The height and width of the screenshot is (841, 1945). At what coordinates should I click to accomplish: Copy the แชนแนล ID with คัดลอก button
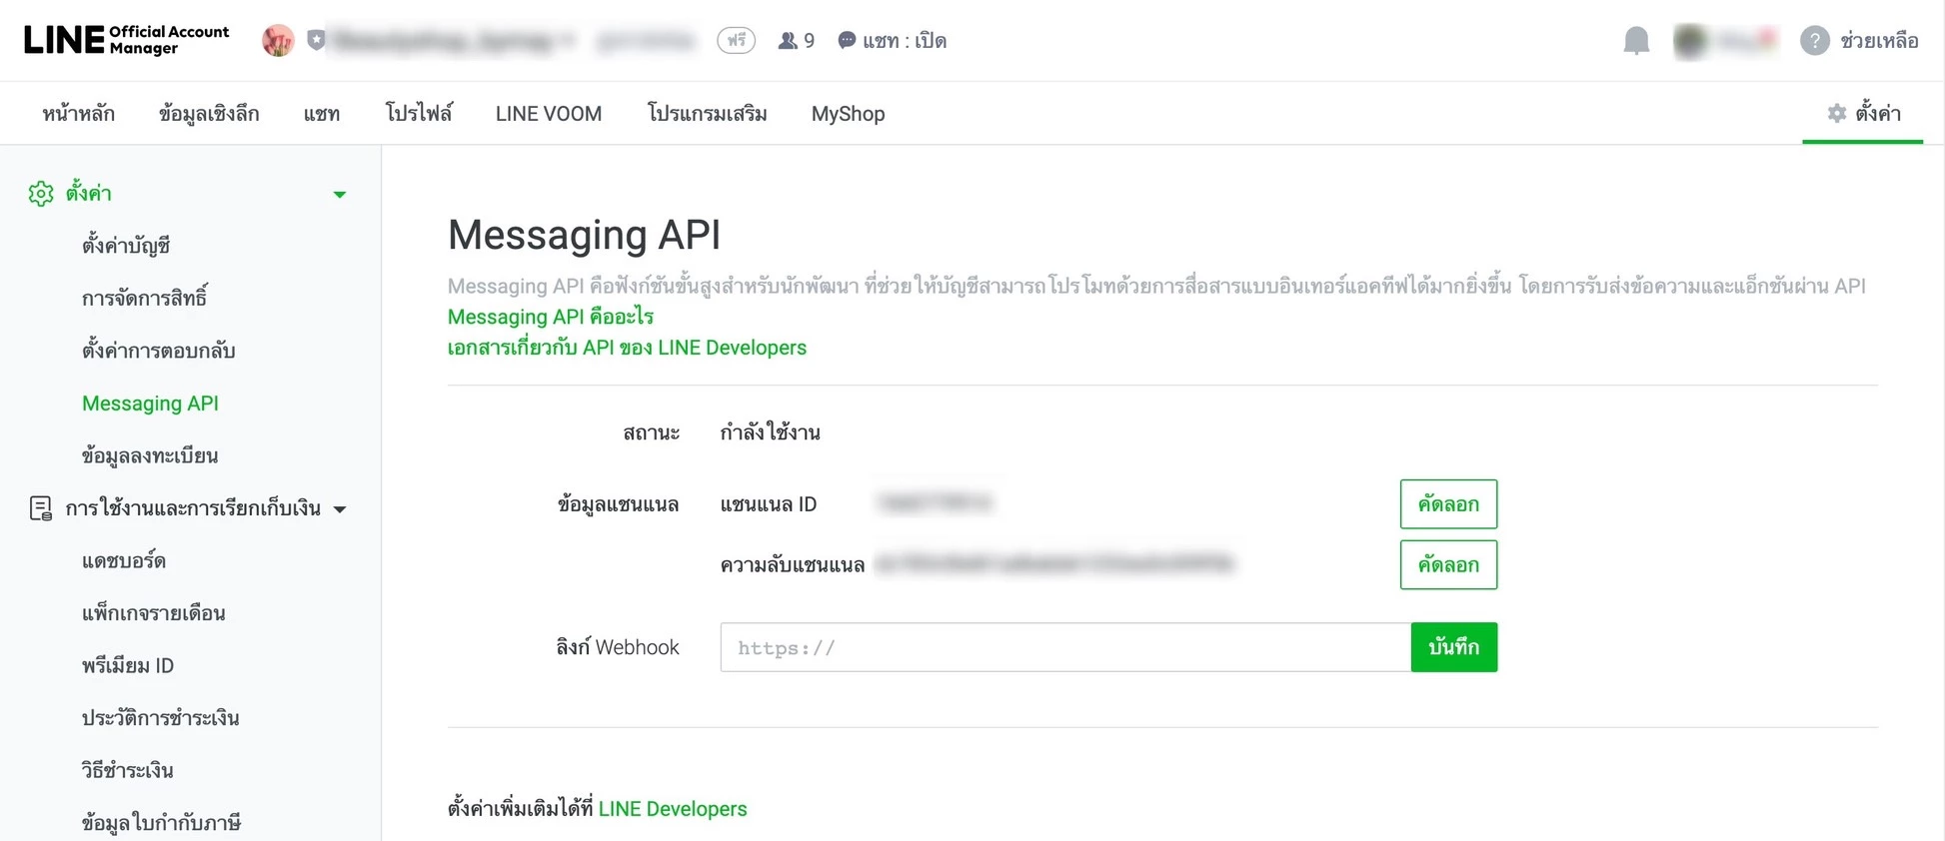point(1448,504)
